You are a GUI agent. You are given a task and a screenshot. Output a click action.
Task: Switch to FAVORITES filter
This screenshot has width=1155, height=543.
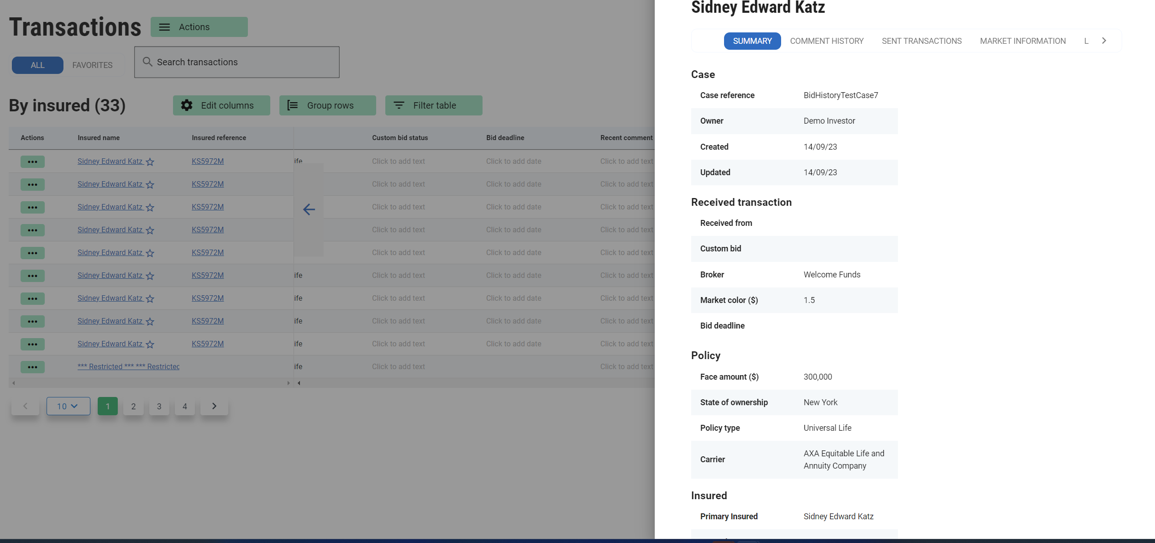[x=92, y=65]
